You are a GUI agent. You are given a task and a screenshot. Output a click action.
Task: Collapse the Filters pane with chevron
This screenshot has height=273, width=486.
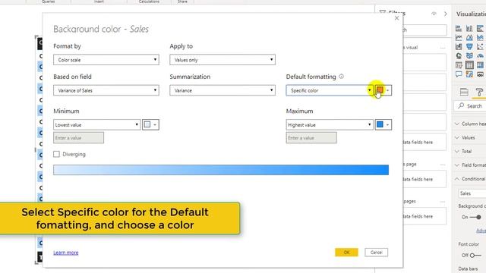point(446,14)
